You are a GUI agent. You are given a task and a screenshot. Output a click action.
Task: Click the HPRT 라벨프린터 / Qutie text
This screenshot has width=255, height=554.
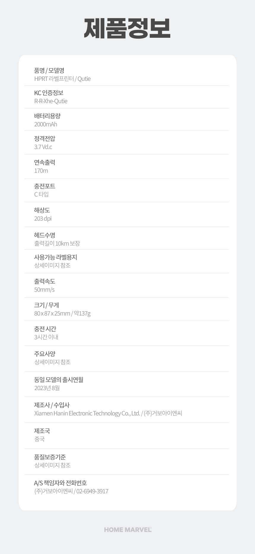[x=62, y=79]
